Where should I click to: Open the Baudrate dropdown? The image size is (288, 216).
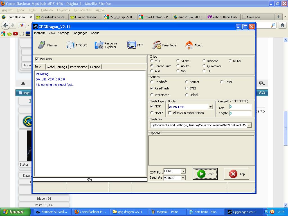click(183, 178)
